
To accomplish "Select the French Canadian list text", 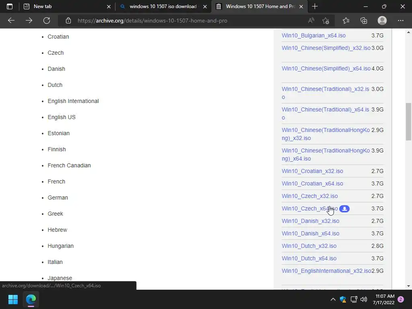I will point(69,165).
